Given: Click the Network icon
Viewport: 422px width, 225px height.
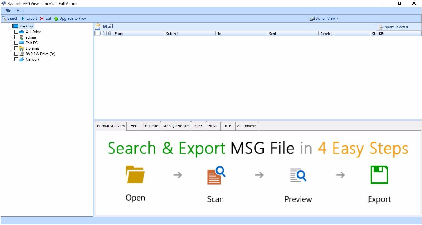Looking at the screenshot, I should [x=22, y=59].
